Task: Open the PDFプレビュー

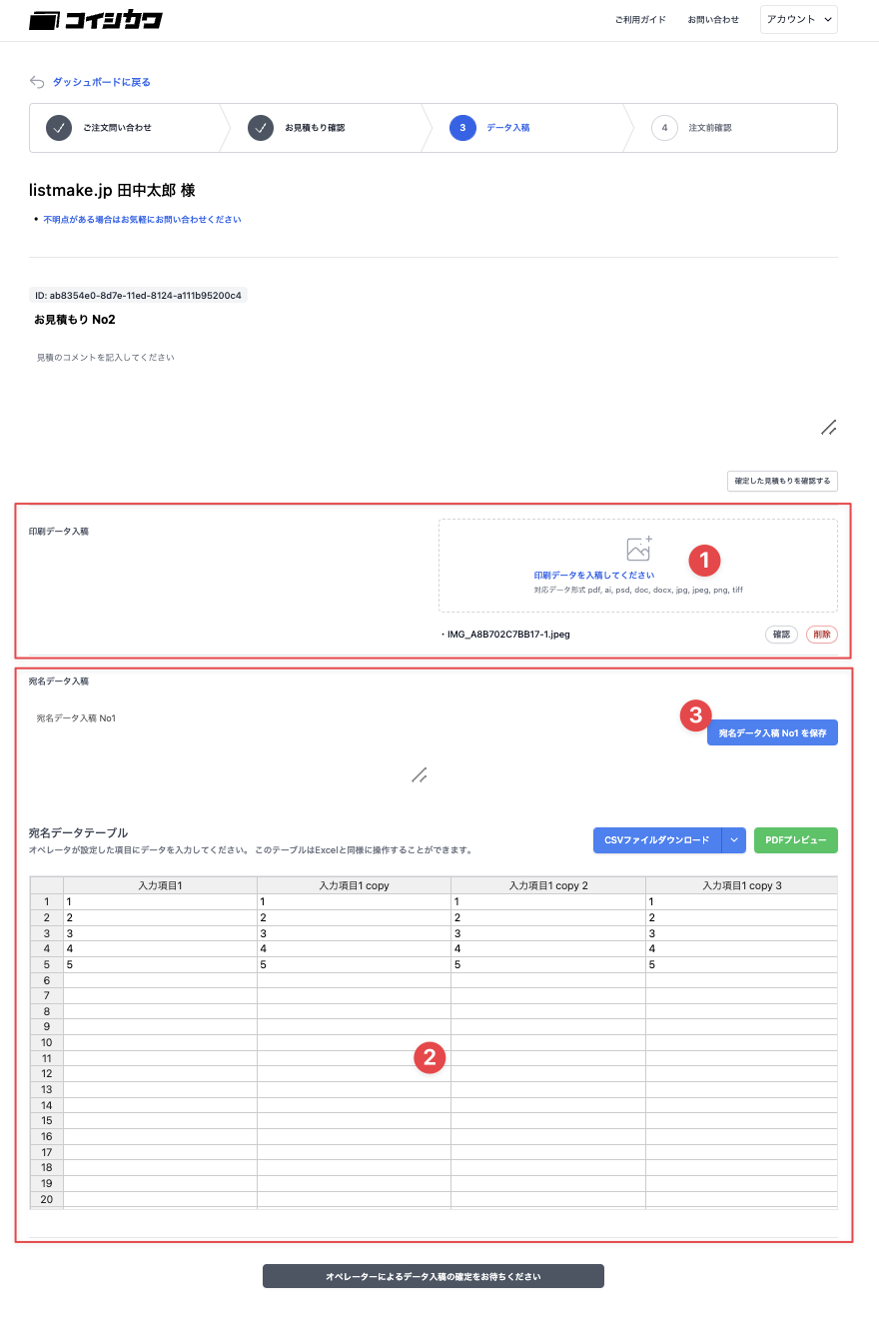Action: [796, 840]
